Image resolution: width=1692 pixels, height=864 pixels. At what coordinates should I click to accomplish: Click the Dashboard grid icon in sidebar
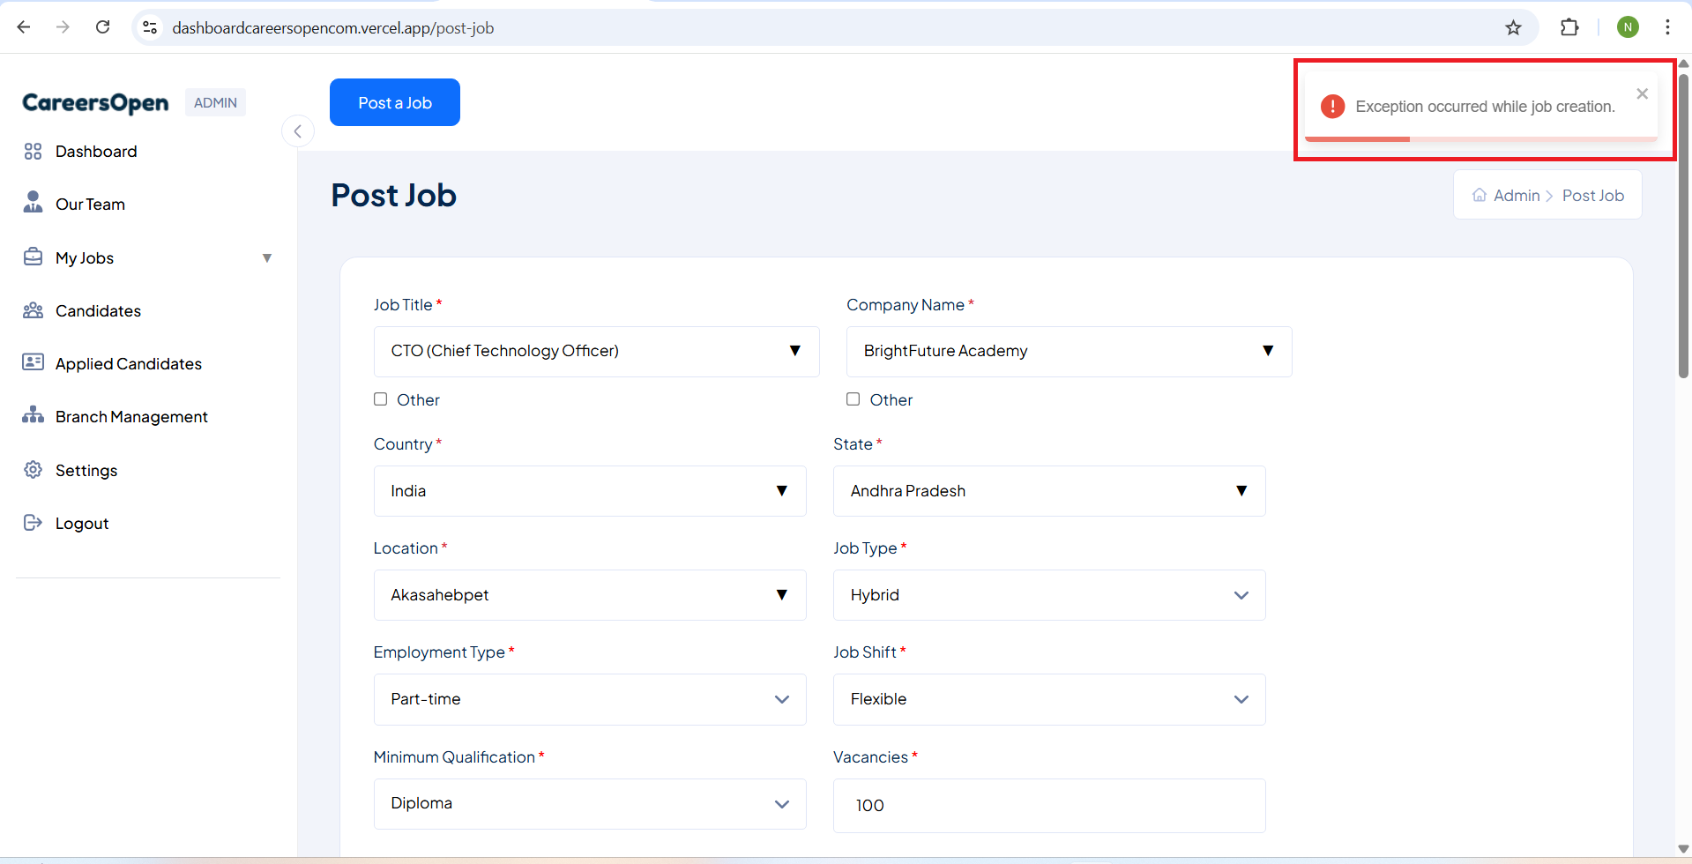(x=33, y=152)
